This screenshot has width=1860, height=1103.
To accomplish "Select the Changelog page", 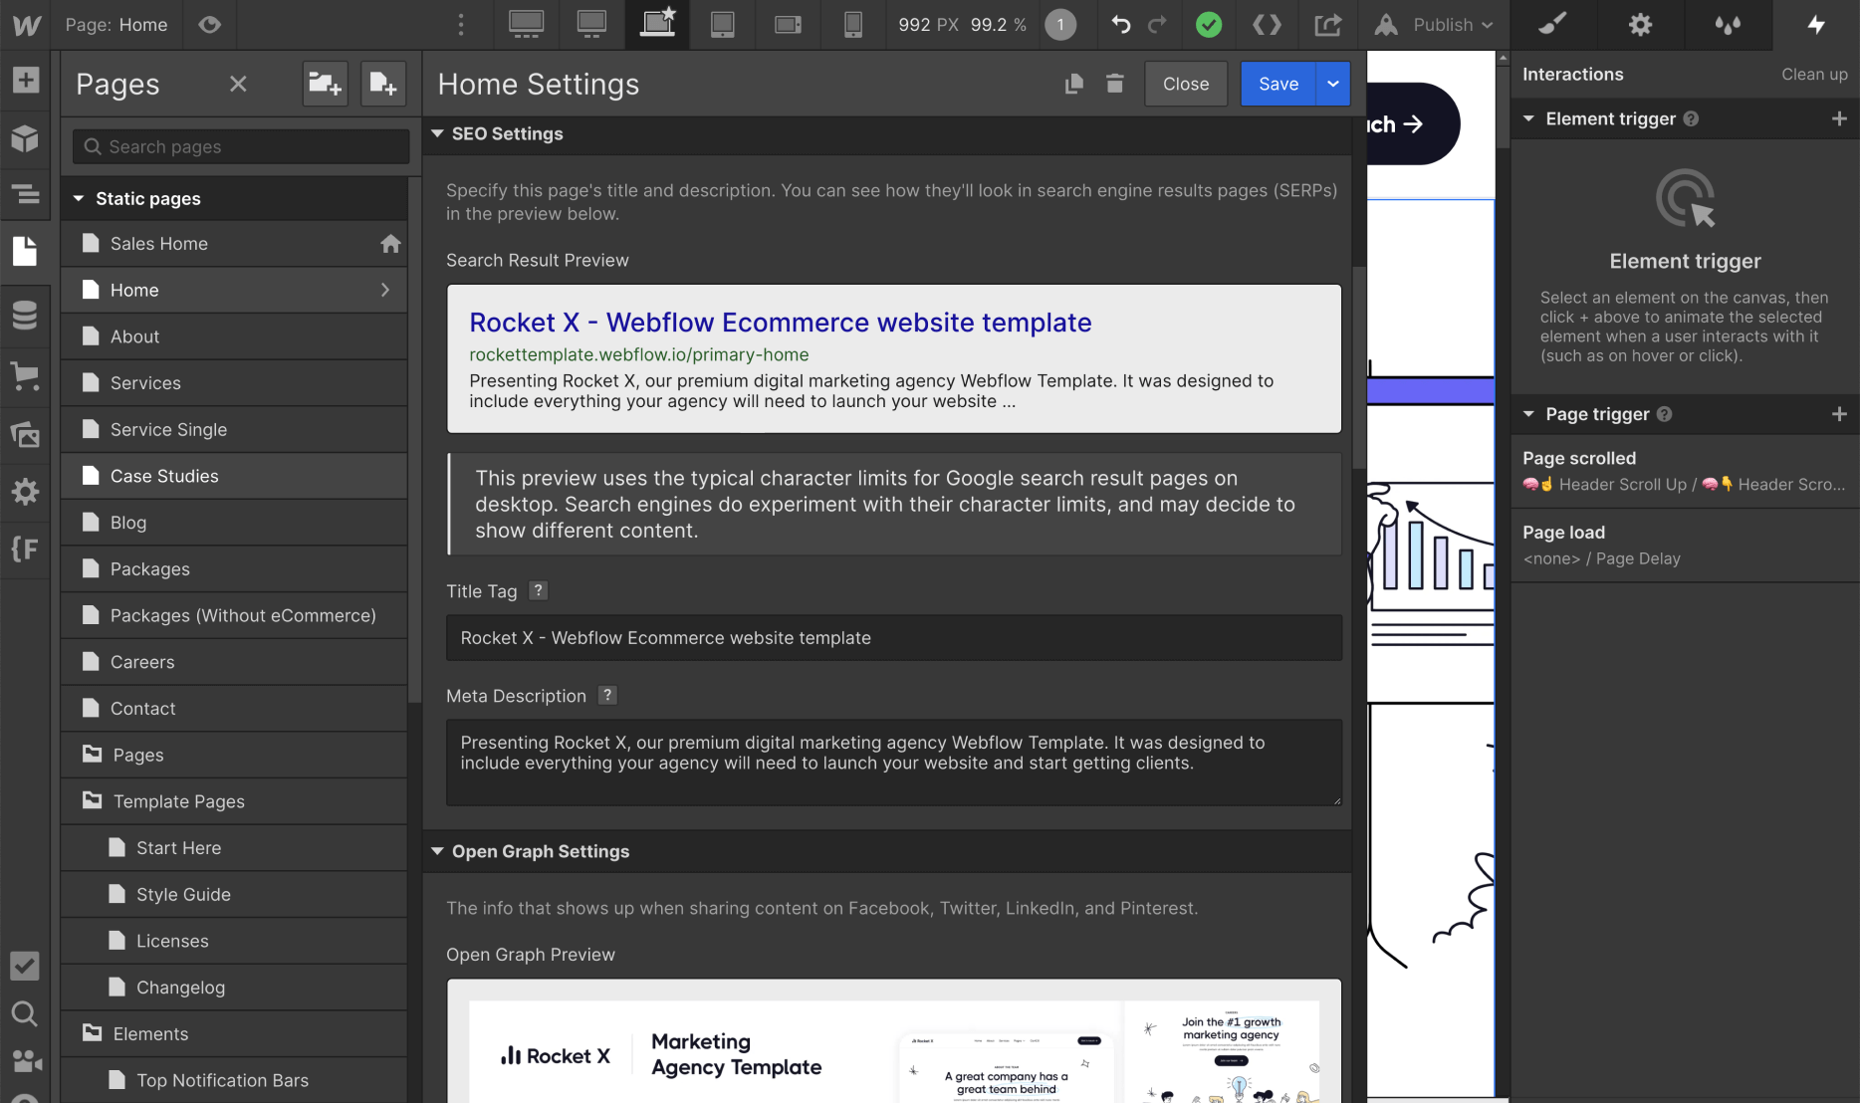I will (234, 988).
